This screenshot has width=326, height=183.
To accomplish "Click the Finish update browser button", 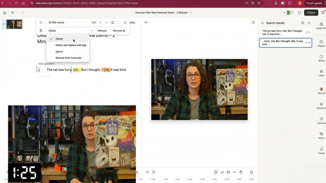I will pos(314,3).
